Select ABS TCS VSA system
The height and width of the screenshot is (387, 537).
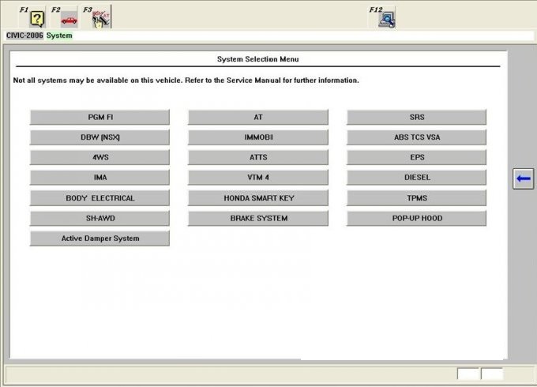click(416, 137)
